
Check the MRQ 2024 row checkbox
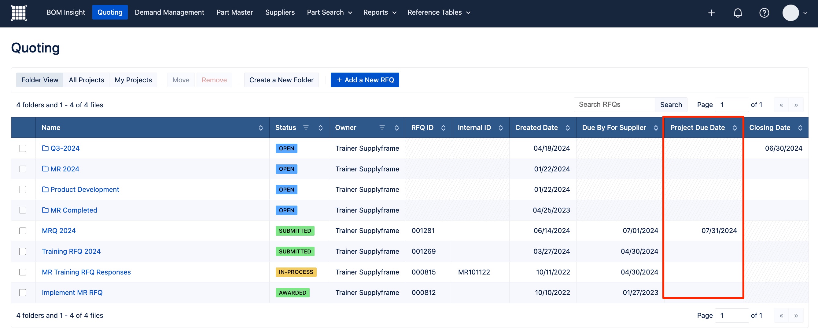coord(23,231)
